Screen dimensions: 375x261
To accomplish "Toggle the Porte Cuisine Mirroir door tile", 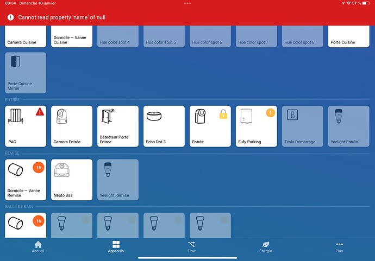I will 26,73.
